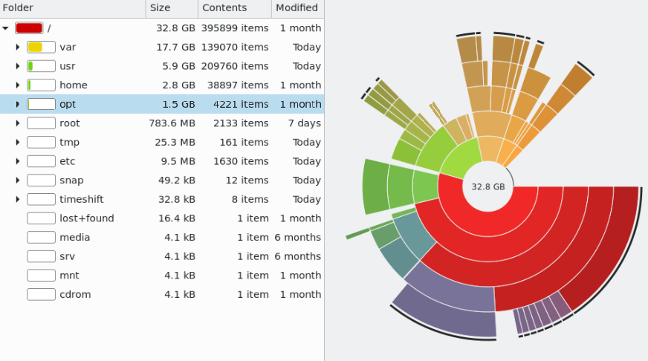
Task: Select the cdrom folder name
Action: point(75,294)
